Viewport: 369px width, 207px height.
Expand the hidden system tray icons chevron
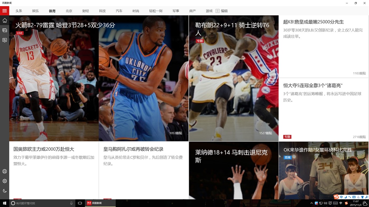[312, 203]
